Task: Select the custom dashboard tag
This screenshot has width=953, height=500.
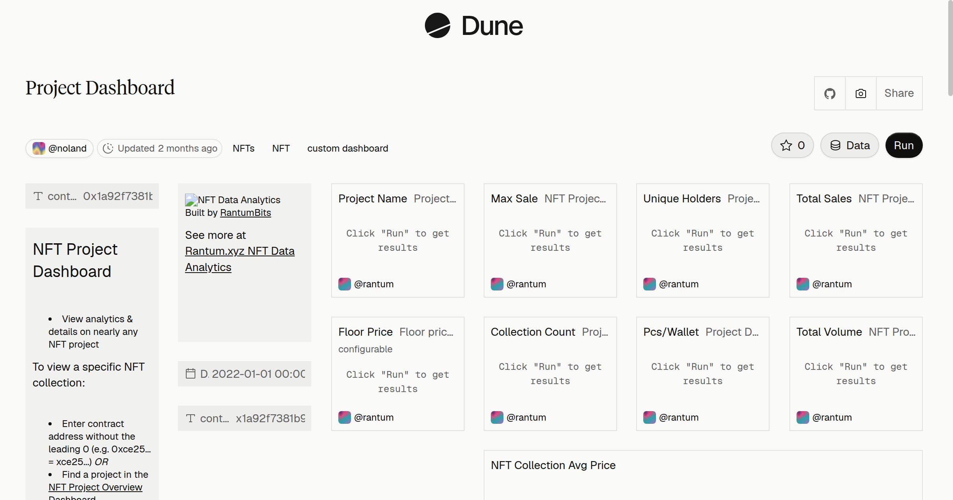Action: [347, 148]
